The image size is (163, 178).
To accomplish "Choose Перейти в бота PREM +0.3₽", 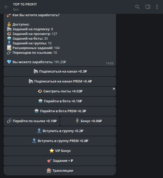I will click(60, 111).
